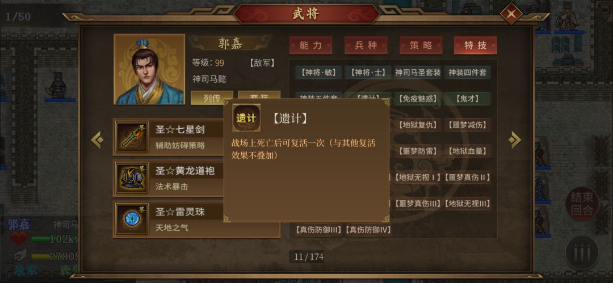Image resolution: width=613 pixels, height=283 pixels.
Task: Select the 【鬼才】 skill tag
Action: click(x=467, y=99)
